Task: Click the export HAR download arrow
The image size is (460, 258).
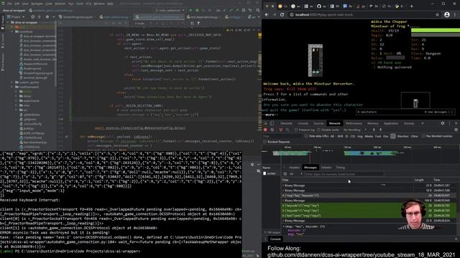Action: pyautogui.click(x=380, y=130)
